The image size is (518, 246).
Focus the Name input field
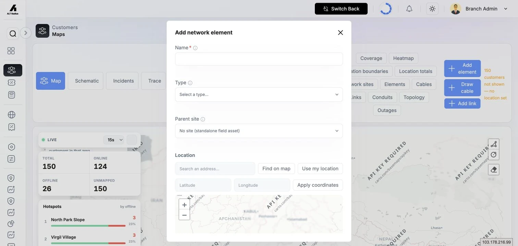[259, 59]
